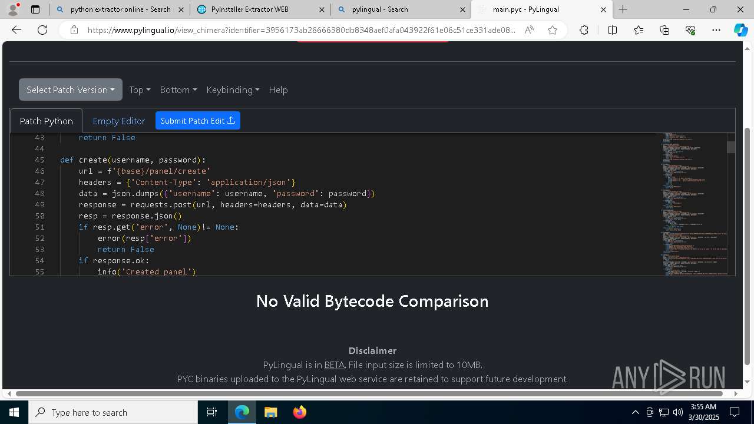Image resolution: width=754 pixels, height=424 pixels.
Task: Expand Select Patch Version dropdown
Action: [x=71, y=90]
